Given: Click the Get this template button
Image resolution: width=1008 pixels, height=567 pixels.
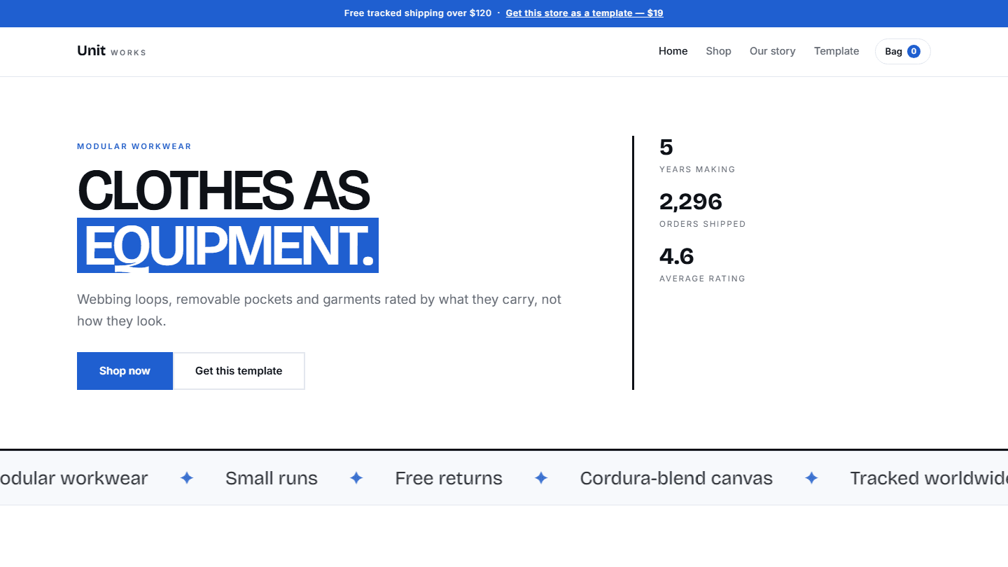Looking at the screenshot, I should click(239, 371).
